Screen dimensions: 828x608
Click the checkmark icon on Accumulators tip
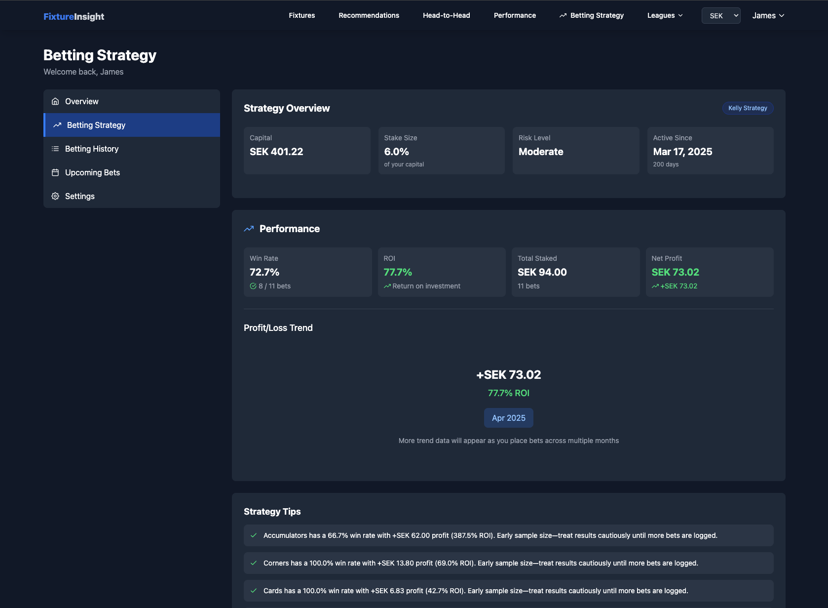pos(254,535)
